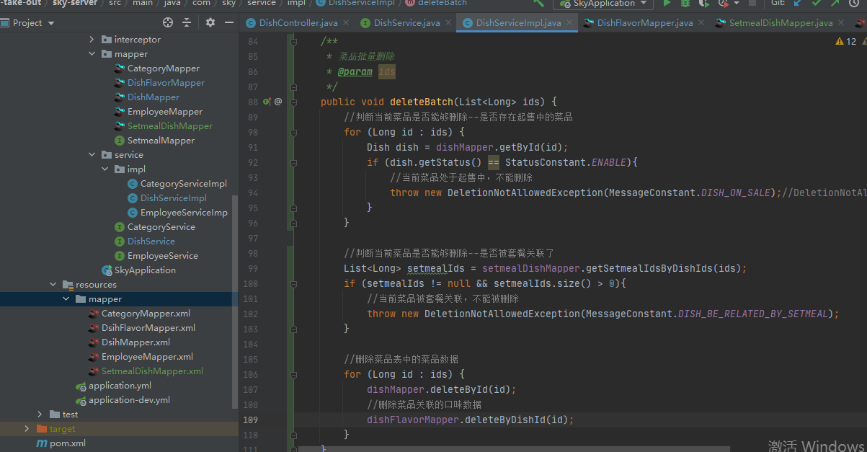
Task: Click the 12 warnings inspection indicator
Action: 845,42
